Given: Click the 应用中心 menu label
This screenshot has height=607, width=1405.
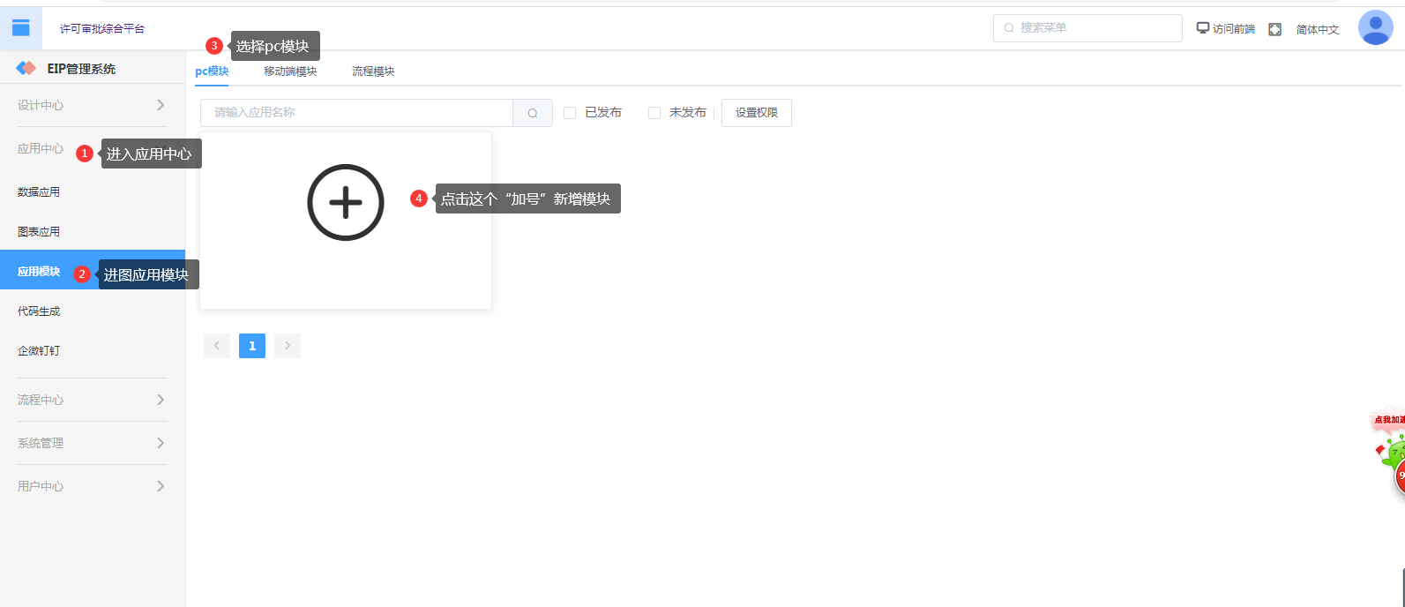Looking at the screenshot, I should (x=41, y=148).
